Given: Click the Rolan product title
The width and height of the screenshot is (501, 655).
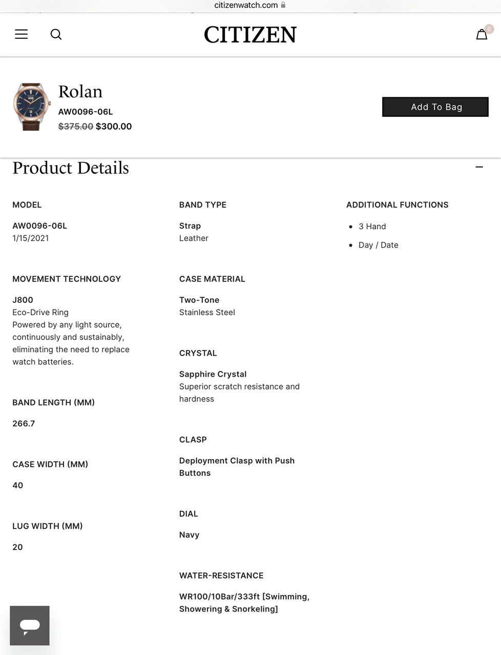Looking at the screenshot, I should coord(80,92).
